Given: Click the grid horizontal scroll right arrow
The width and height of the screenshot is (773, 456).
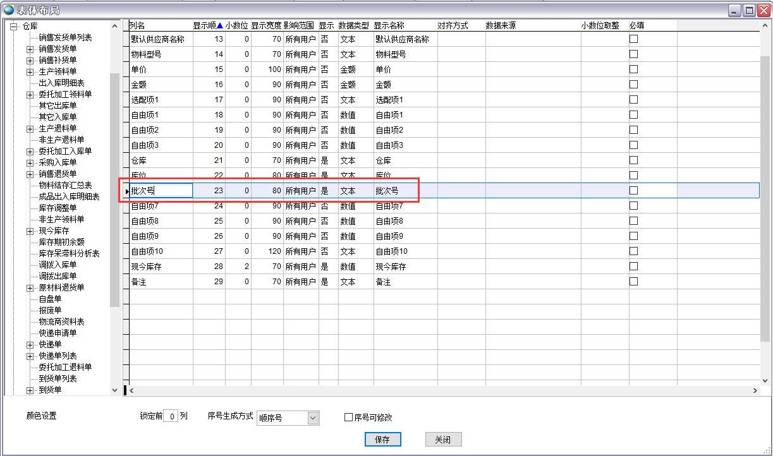Looking at the screenshot, I should pyautogui.click(x=755, y=391).
